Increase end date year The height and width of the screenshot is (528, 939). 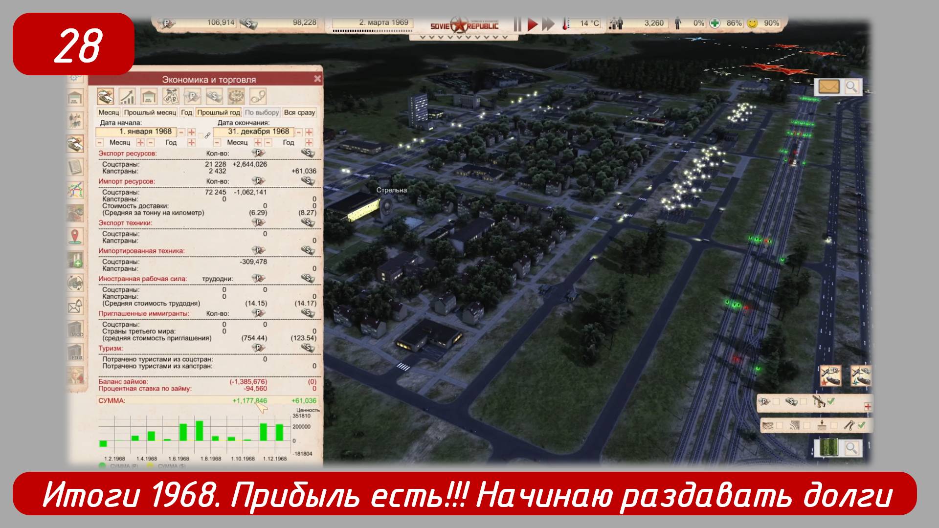(x=309, y=143)
